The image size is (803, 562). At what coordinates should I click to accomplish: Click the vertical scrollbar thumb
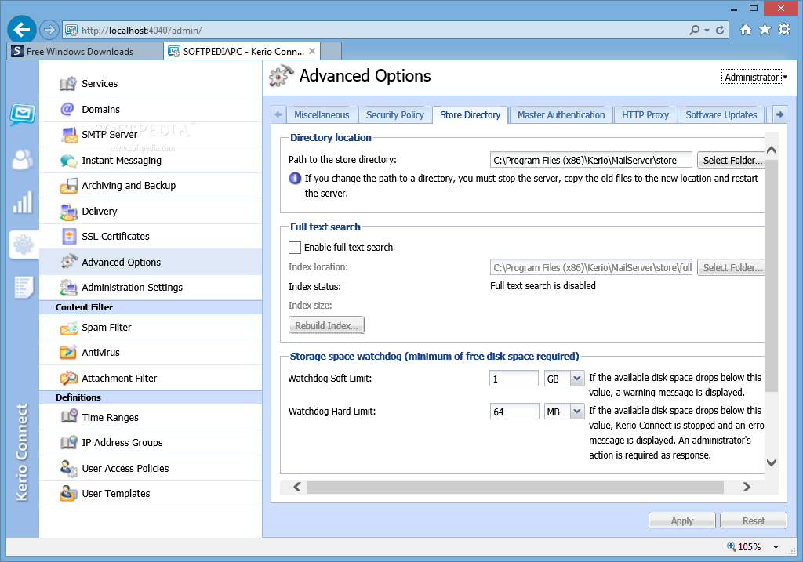coord(772,277)
